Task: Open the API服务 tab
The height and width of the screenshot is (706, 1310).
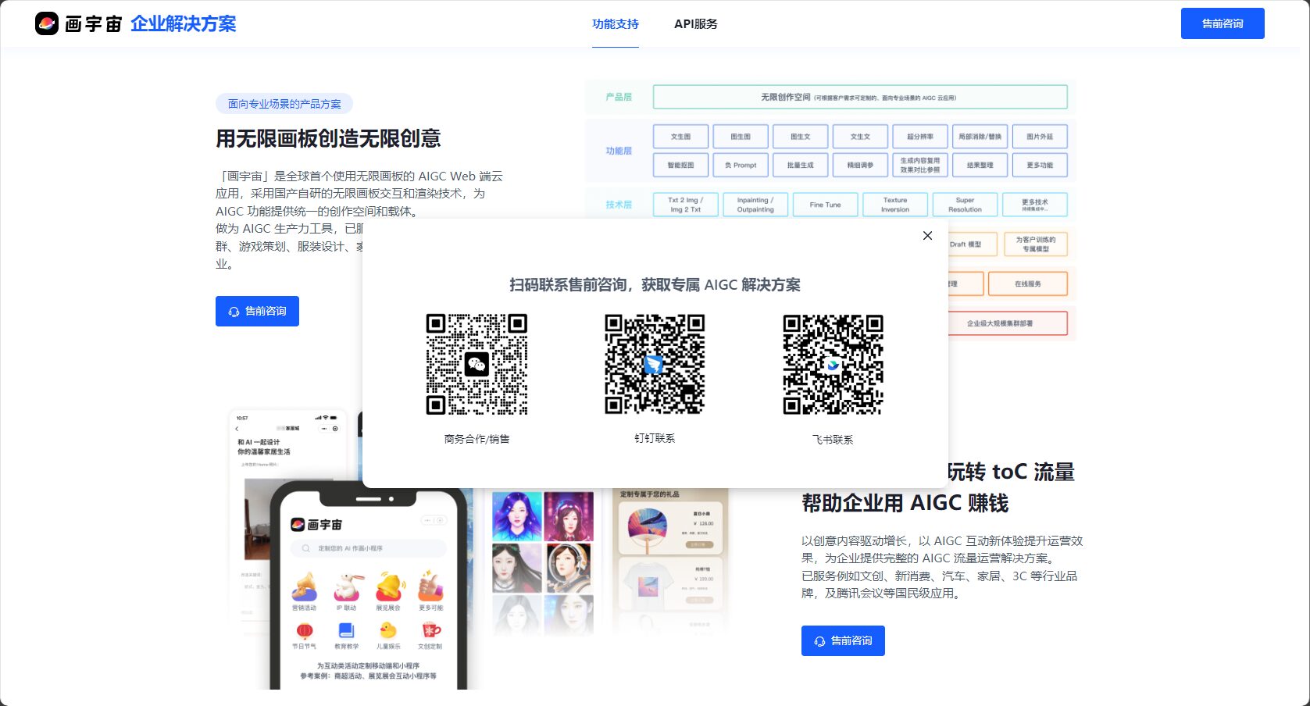Action: click(x=696, y=23)
